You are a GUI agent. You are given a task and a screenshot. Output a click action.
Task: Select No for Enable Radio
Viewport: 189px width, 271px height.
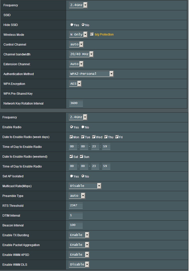pos(83,127)
